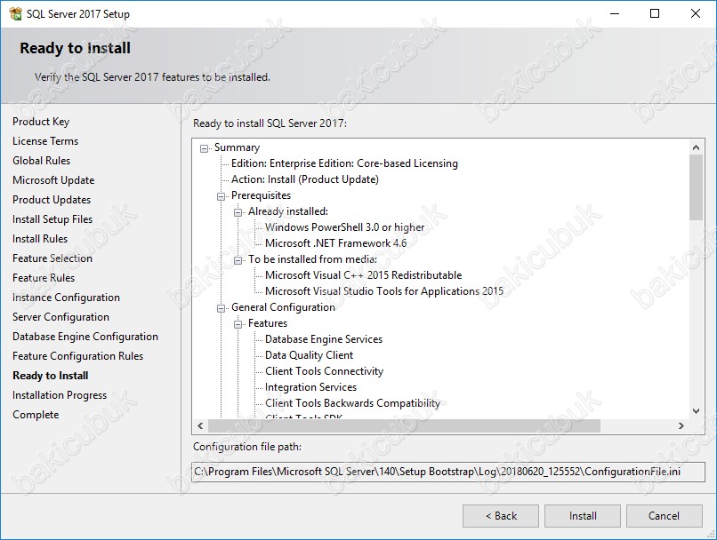Collapse the Summary tree node
This screenshot has height=540, width=717.
click(204, 148)
